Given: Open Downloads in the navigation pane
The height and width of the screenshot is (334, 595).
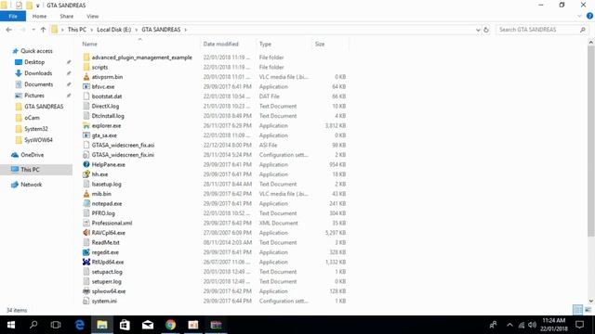Looking at the screenshot, I should [38, 73].
